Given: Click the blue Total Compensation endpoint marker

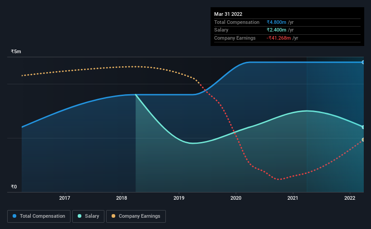Looking at the screenshot, I should 363,62.
